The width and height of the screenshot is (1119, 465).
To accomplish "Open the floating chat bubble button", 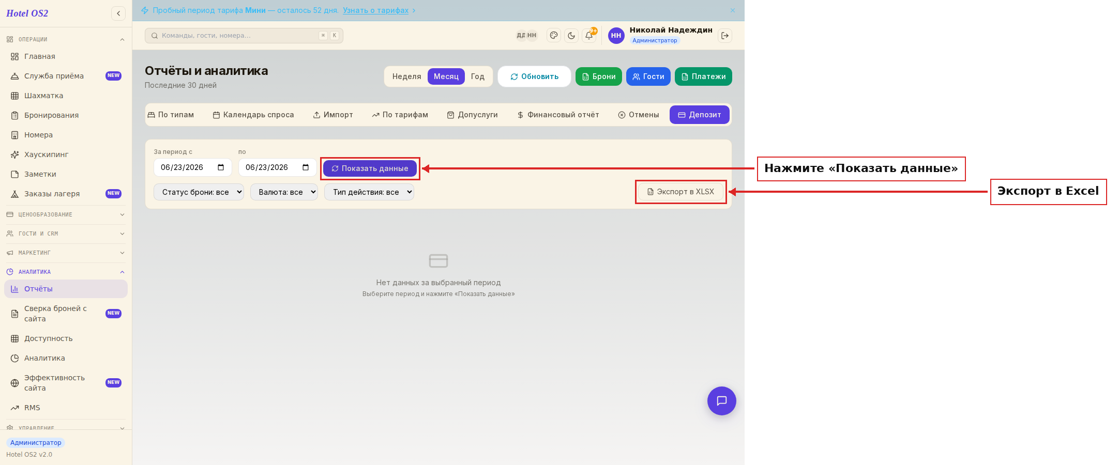I will point(722,401).
